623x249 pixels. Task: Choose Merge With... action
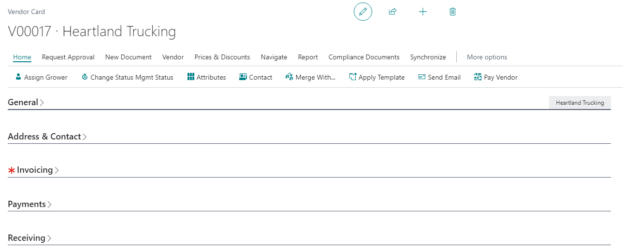click(x=310, y=77)
